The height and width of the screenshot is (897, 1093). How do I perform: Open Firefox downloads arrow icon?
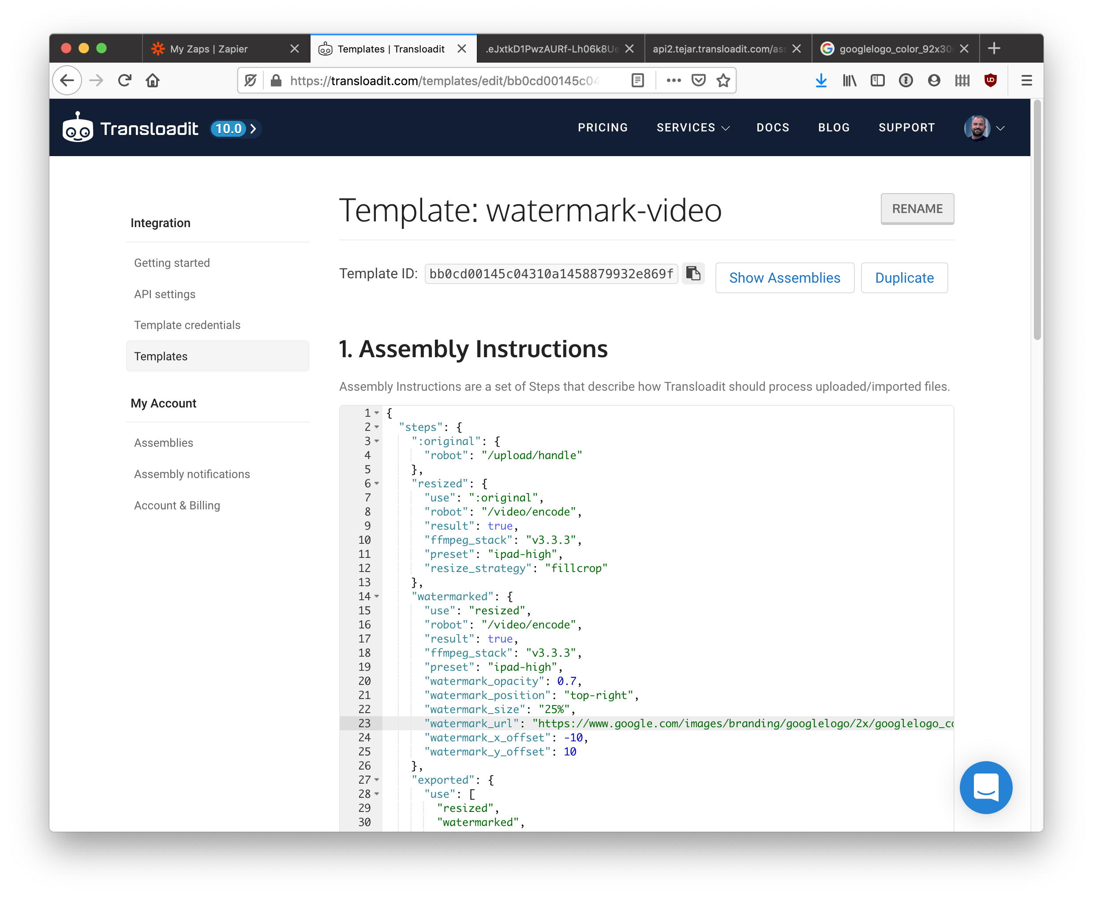coord(821,81)
